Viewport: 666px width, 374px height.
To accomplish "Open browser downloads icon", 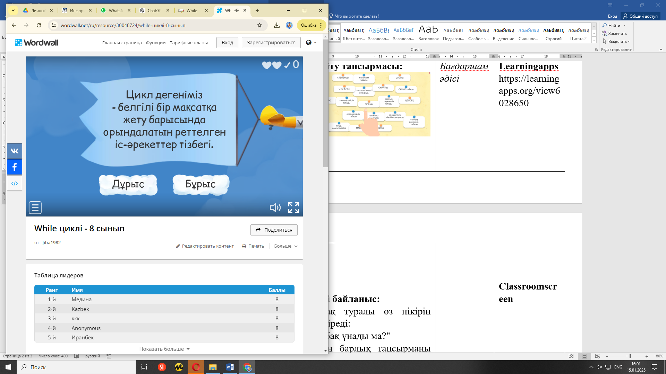I will coord(276,25).
